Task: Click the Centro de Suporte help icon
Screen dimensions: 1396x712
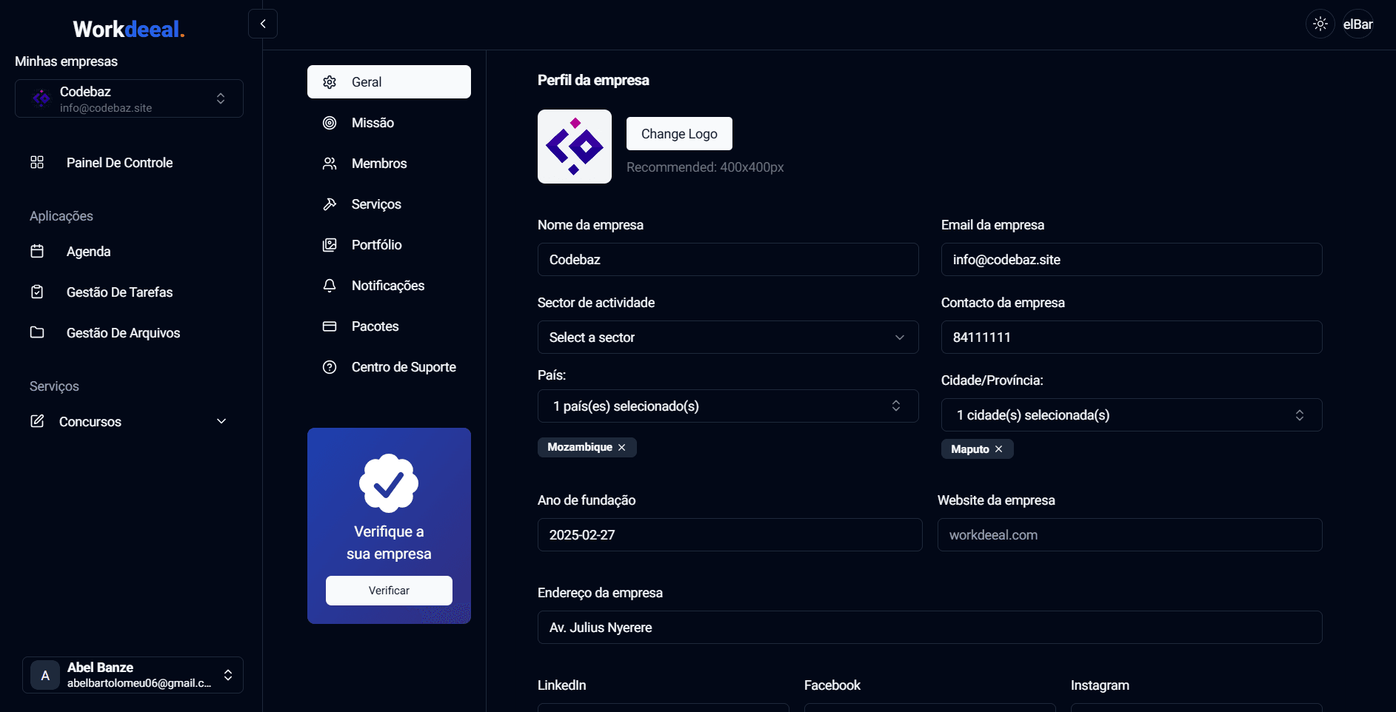Action: [330, 367]
